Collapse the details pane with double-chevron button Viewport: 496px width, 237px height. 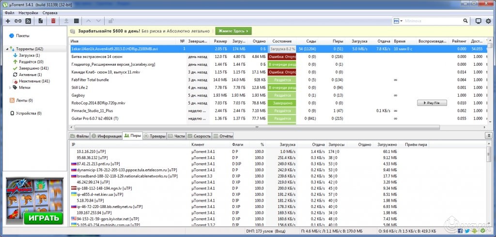(489, 135)
